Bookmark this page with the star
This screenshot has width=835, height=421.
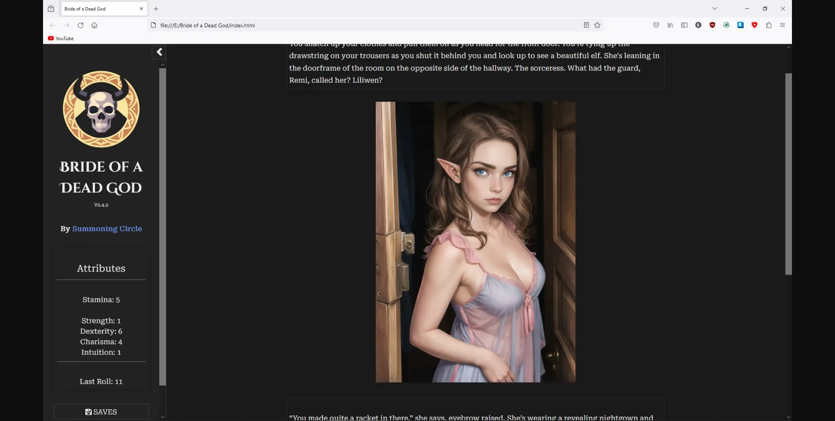click(x=598, y=25)
